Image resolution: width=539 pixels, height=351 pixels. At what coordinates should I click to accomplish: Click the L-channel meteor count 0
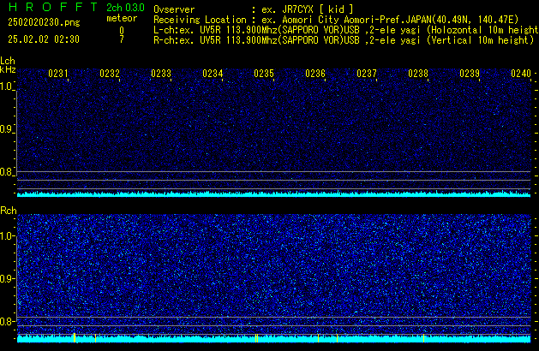pos(122,31)
